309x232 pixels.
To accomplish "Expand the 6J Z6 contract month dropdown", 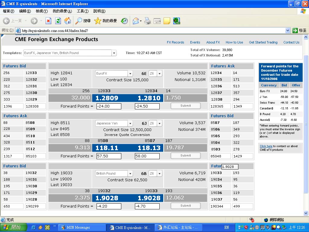I will tap(159, 124).
